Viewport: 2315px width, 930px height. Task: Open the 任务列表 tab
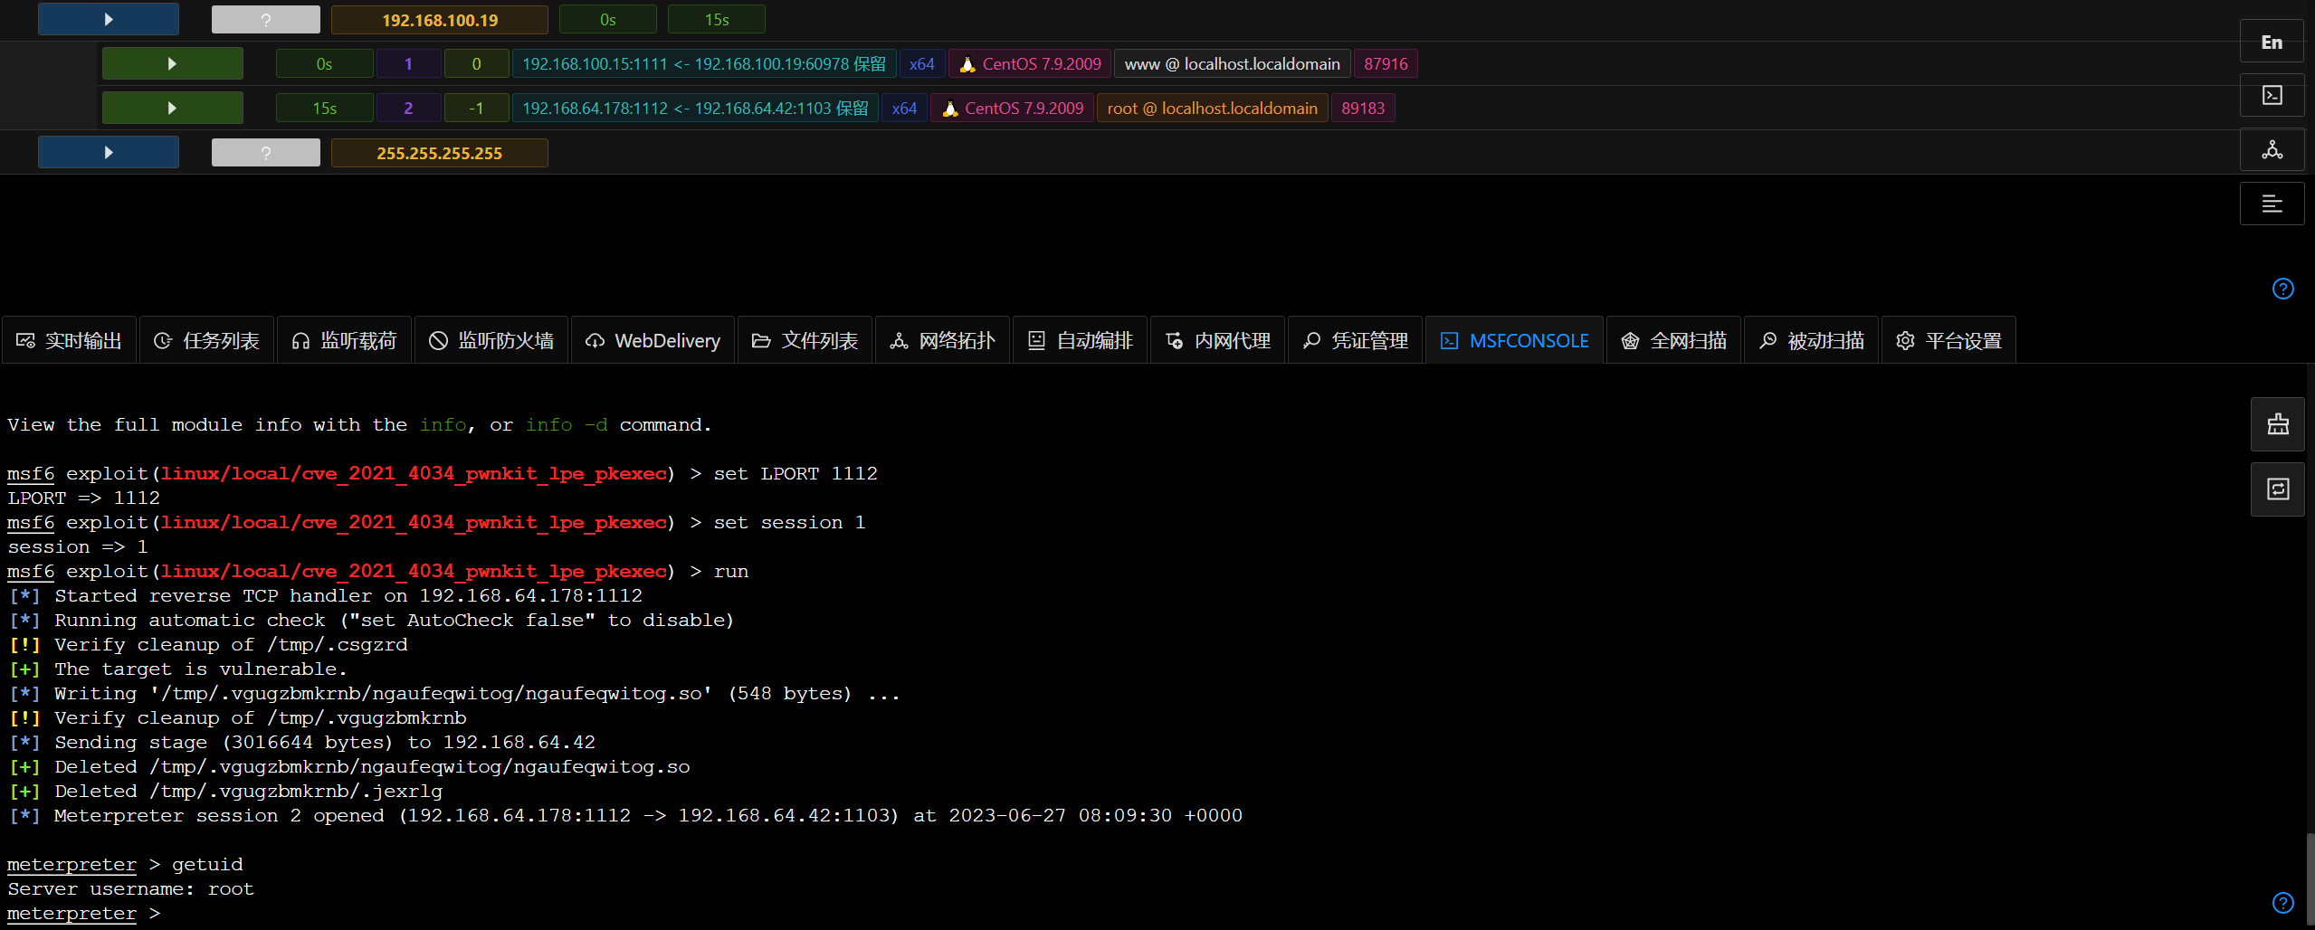pos(207,340)
